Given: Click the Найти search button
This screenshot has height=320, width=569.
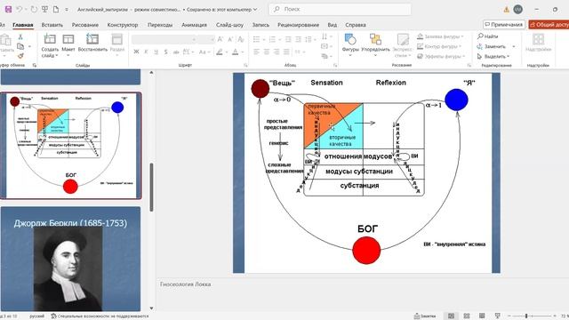Looking at the screenshot, I should [x=487, y=36].
